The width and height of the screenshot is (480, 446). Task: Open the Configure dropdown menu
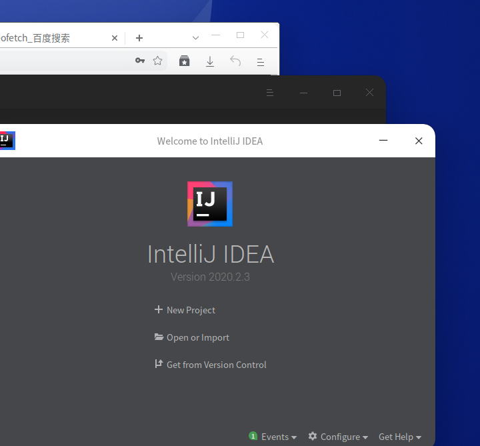pyautogui.click(x=344, y=437)
